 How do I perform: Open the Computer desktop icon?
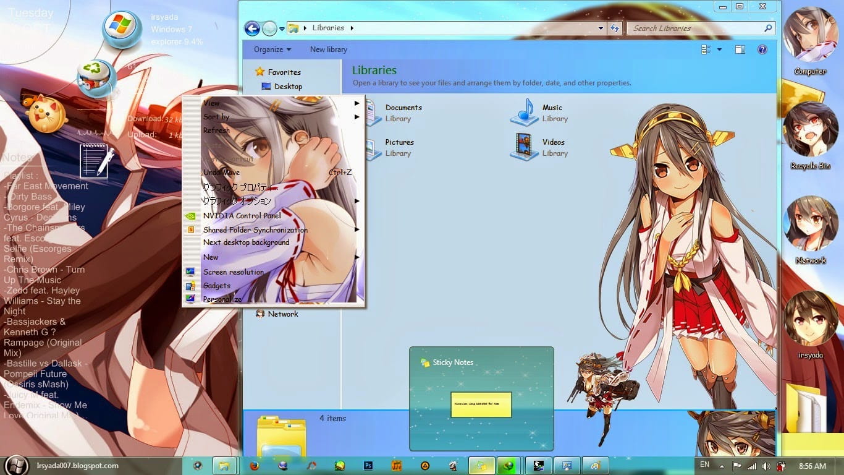[810, 37]
